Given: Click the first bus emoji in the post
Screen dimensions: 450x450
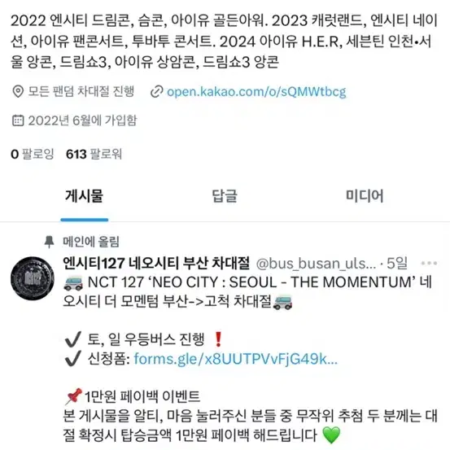Looking at the screenshot, I should [x=73, y=282].
